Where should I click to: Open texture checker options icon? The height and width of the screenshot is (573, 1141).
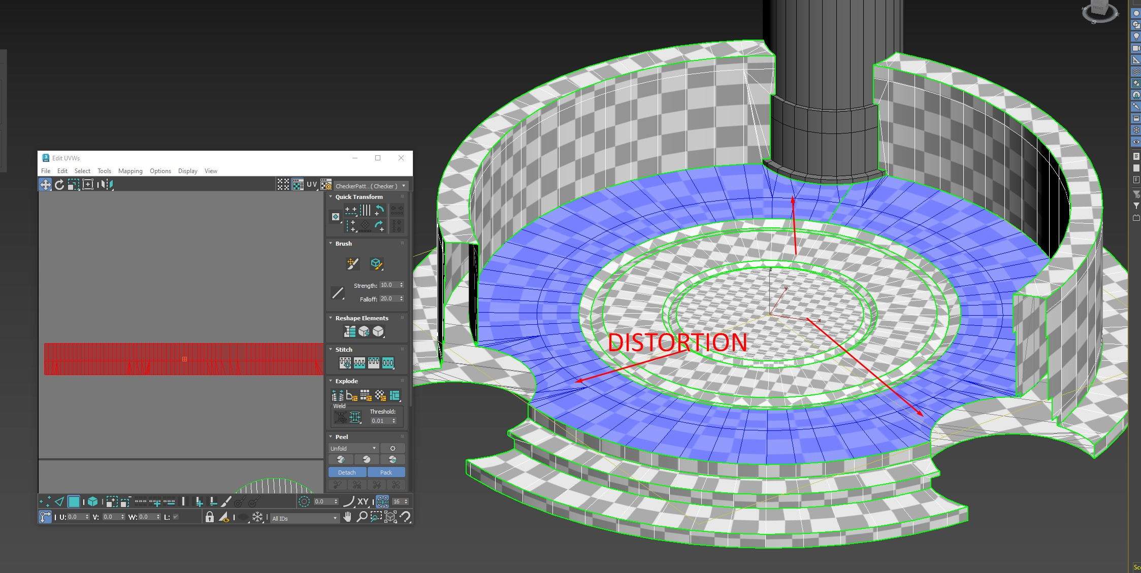pos(326,185)
